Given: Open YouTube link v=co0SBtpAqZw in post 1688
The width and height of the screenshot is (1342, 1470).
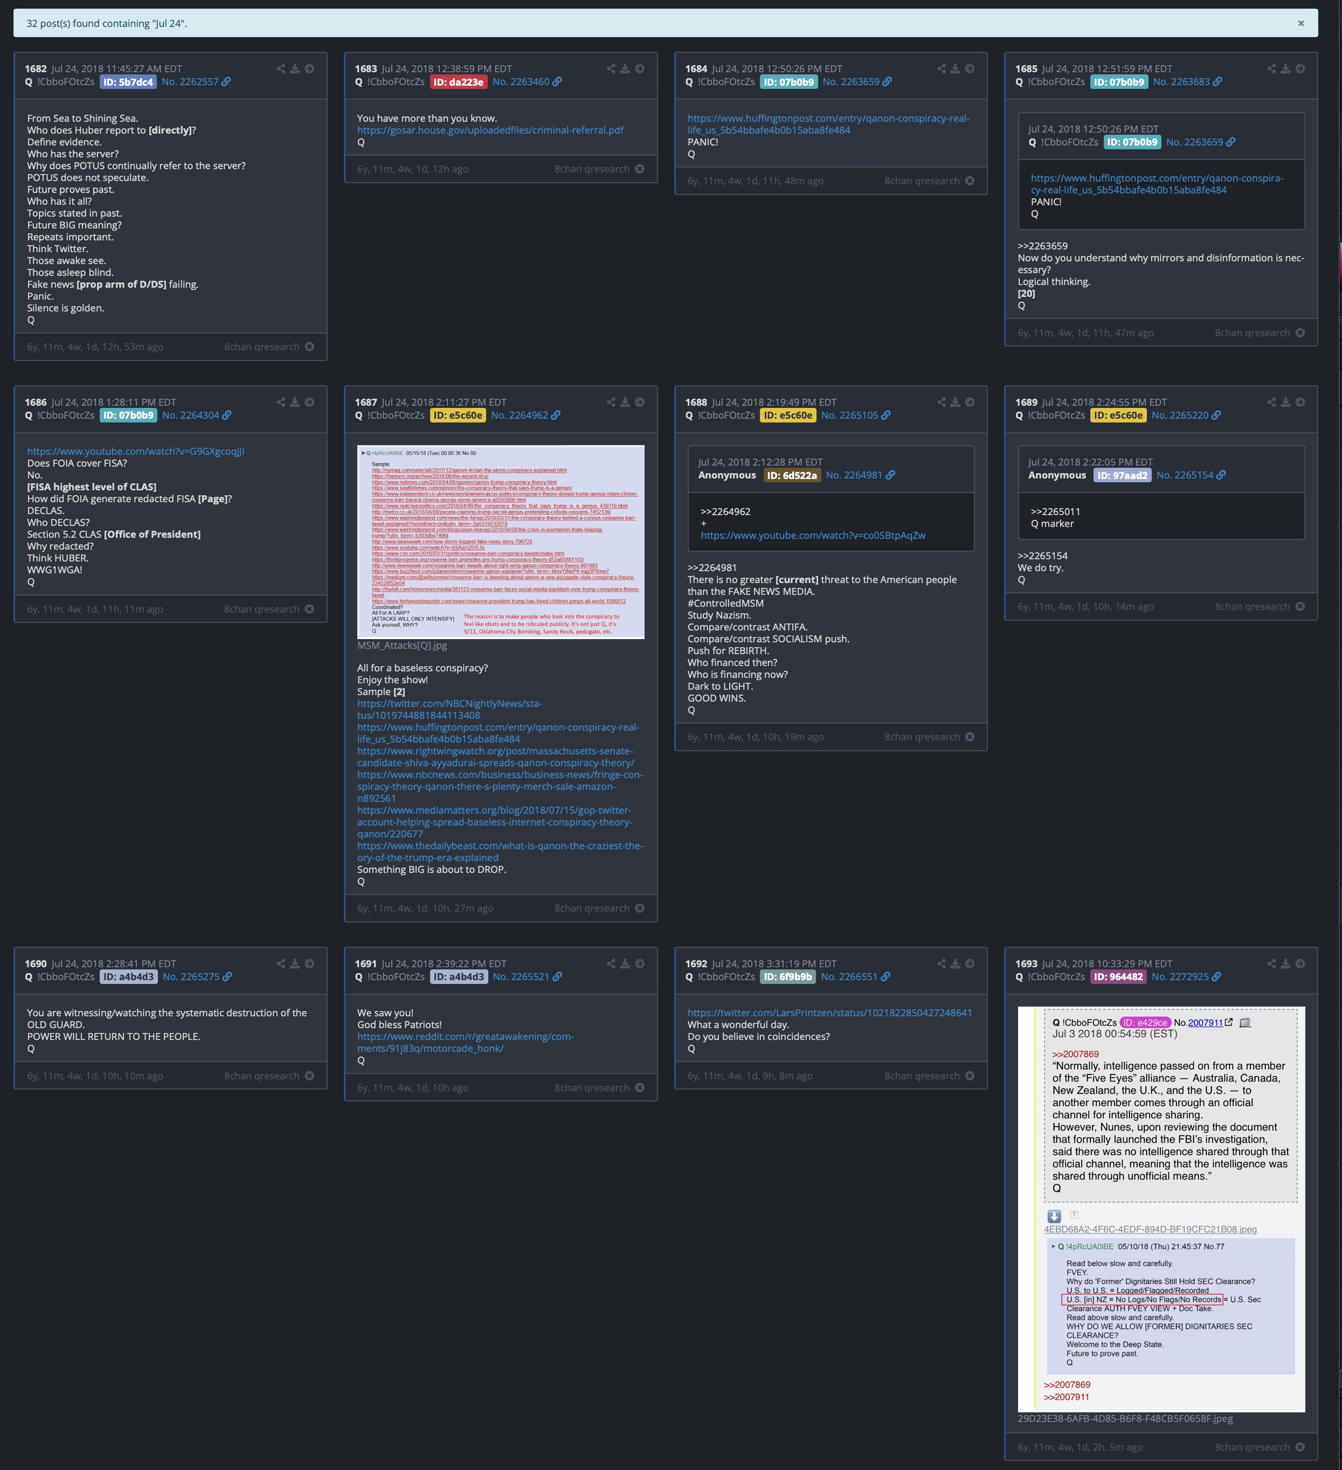Looking at the screenshot, I should pyautogui.click(x=813, y=535).
